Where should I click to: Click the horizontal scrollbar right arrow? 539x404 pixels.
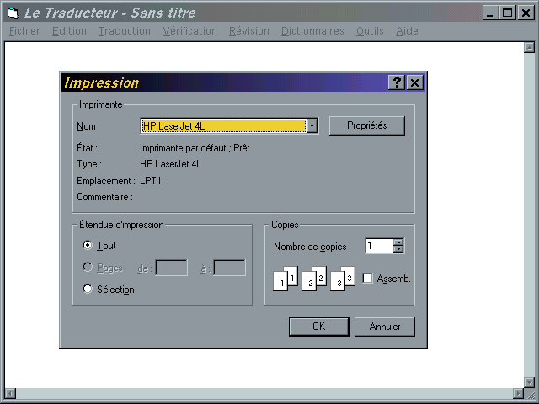point(518,393)
